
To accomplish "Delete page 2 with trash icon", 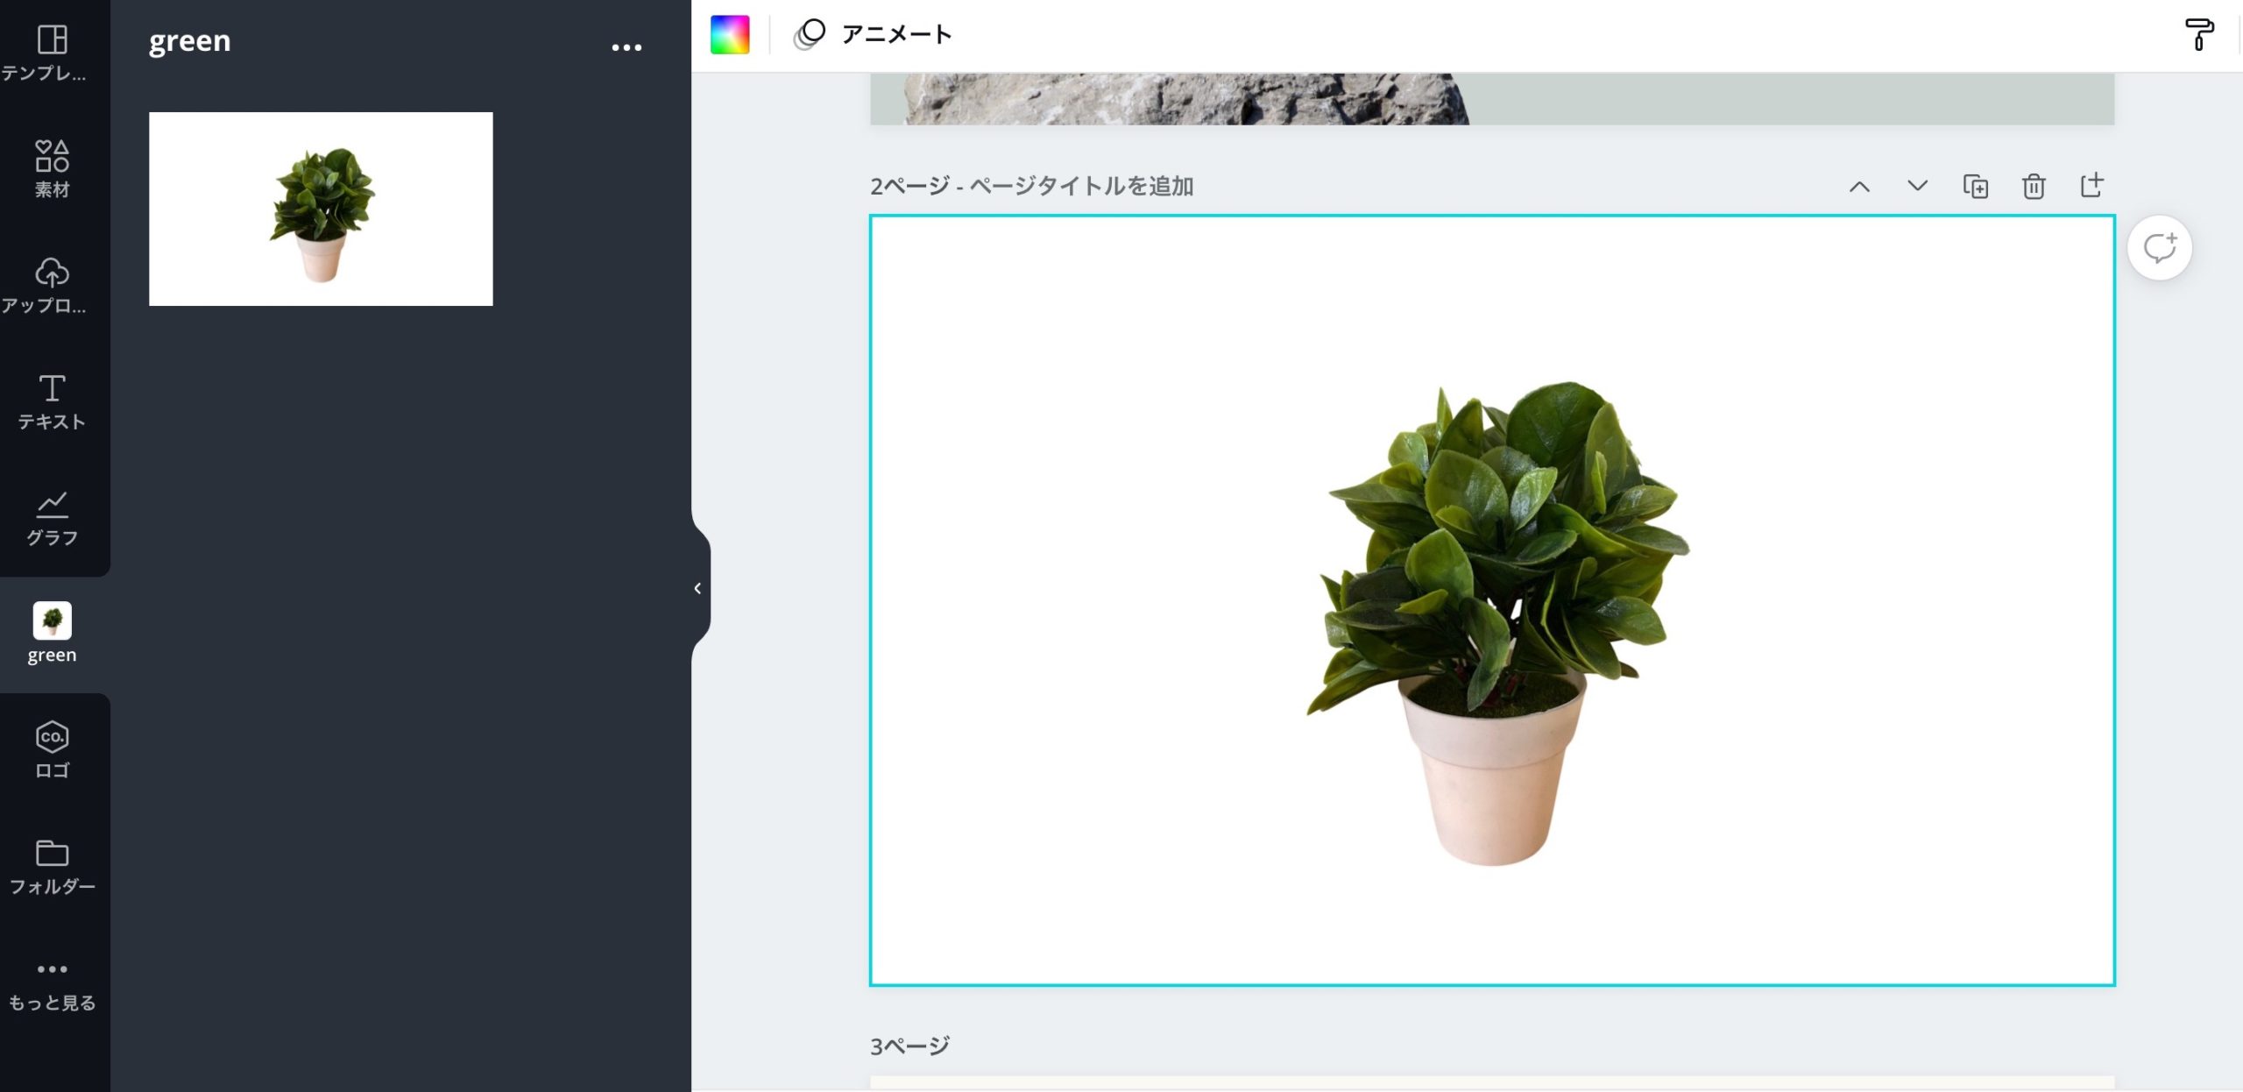I will point(2033,186).
